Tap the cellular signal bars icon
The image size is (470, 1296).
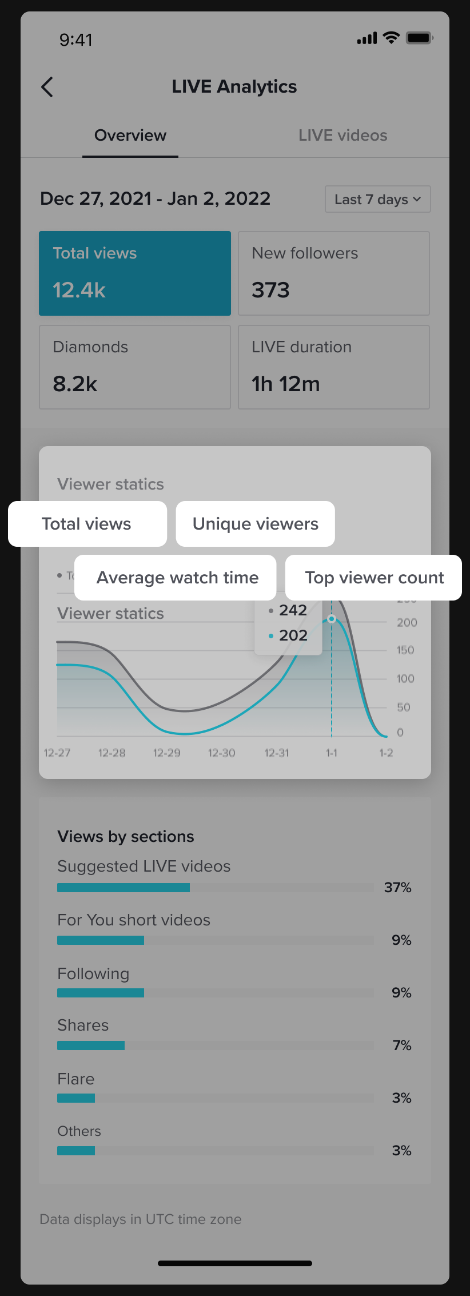(x=367, y=38)
